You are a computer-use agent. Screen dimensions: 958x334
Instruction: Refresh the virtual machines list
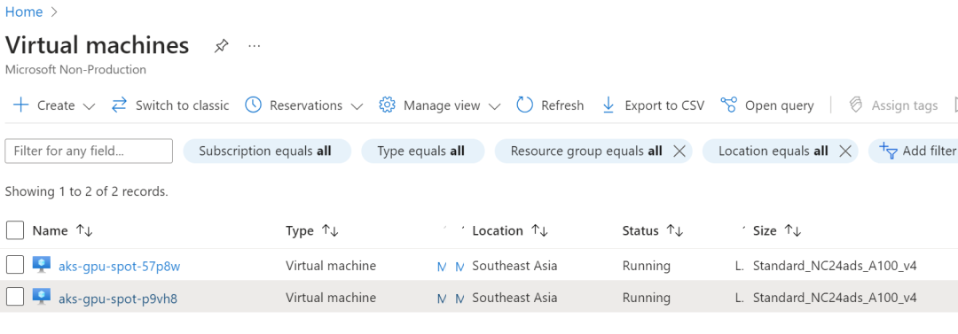[x=550, y=105]
